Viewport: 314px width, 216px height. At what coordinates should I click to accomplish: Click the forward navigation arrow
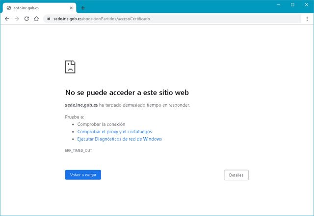coord(17,19)
